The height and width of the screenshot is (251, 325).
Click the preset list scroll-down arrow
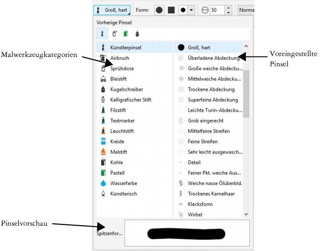point(246,214)
